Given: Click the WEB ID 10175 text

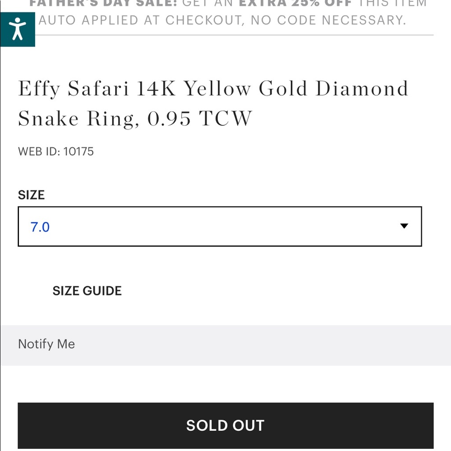Looking at the screenshot, I should click(x=56, y=151).
